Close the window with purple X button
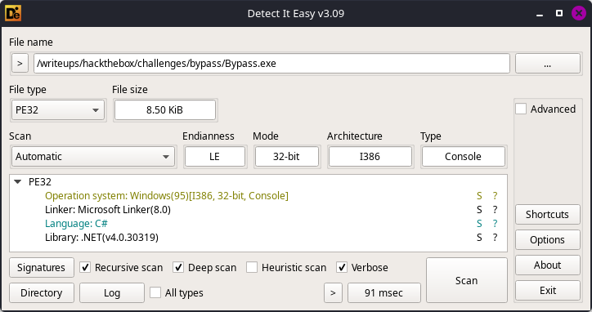The image size is (592, 312). click(x=578, y=14)
